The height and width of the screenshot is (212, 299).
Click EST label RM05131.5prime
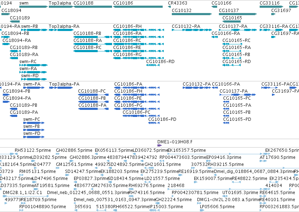37,171
